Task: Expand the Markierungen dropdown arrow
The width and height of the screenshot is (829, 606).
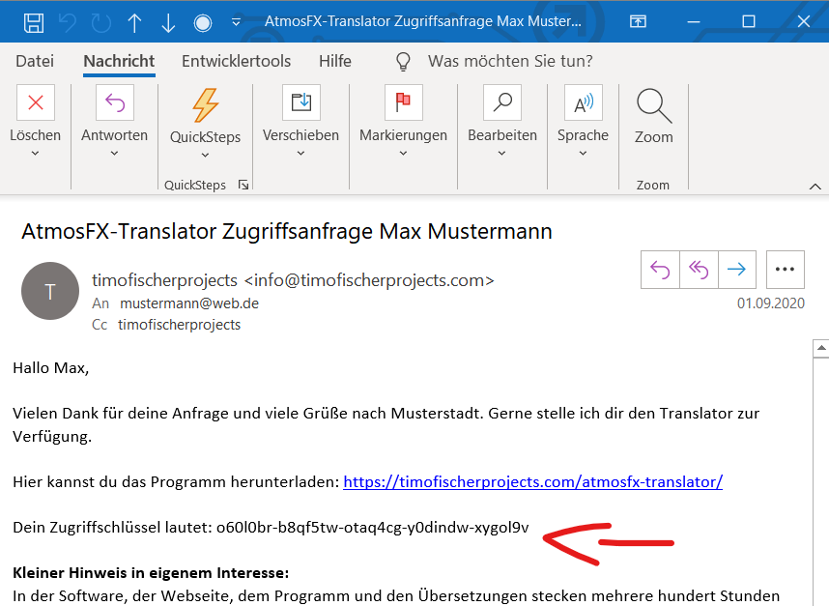Action: point(403,154)
